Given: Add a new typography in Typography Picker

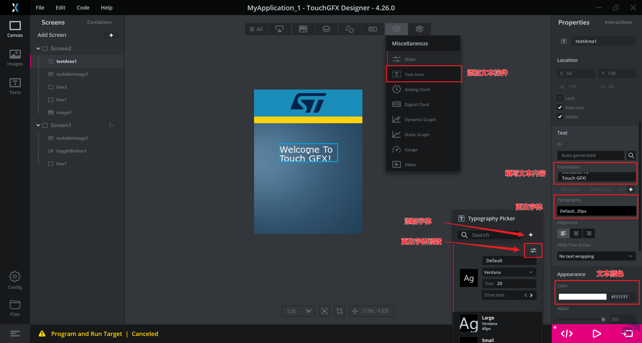Looking at the screenshot, I should pyautogui.click(x=531, y=235).
